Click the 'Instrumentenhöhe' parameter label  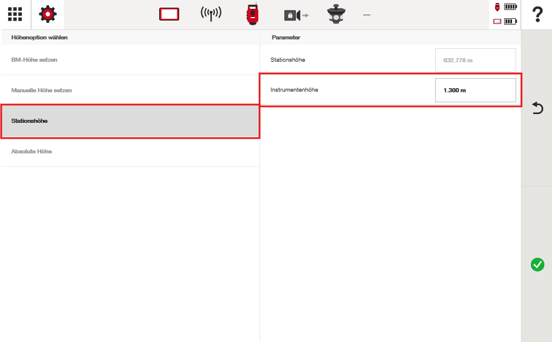tap(294, 90)
